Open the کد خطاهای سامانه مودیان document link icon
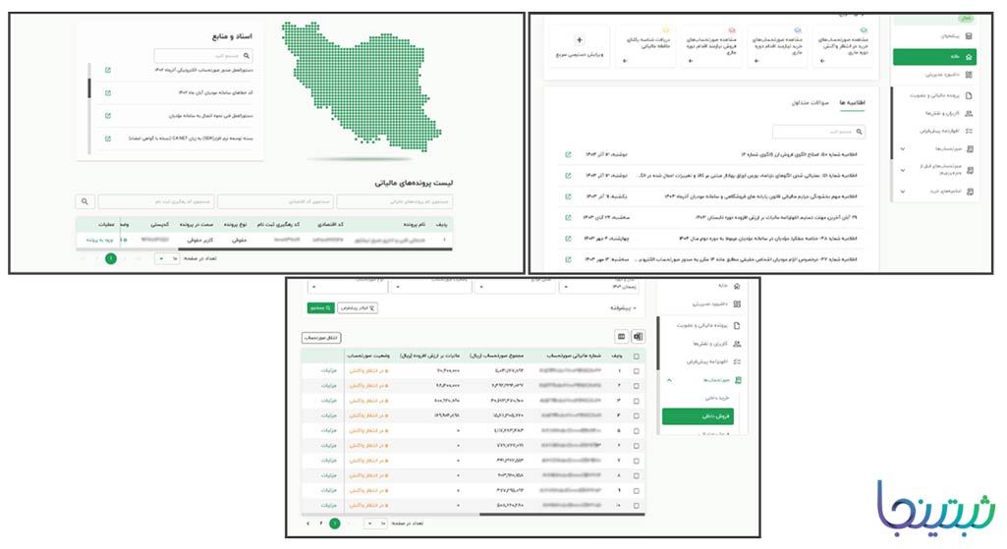Viewport: 1007px width, 549px height. (108, 93)
